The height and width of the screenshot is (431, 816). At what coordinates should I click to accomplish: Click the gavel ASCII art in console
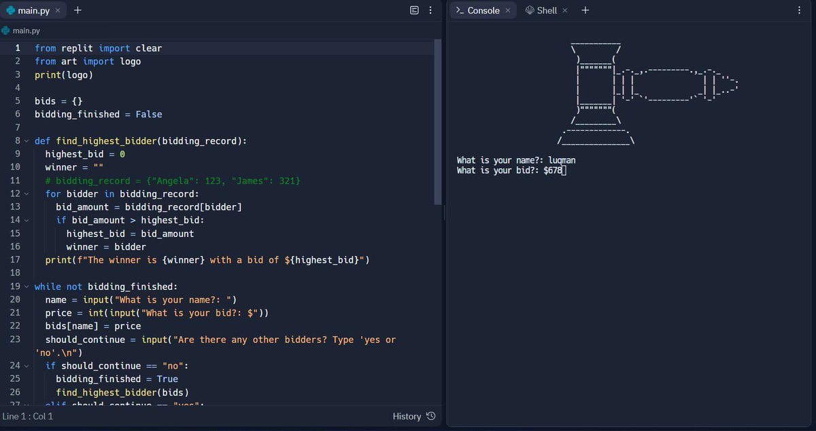click(647, 93)
